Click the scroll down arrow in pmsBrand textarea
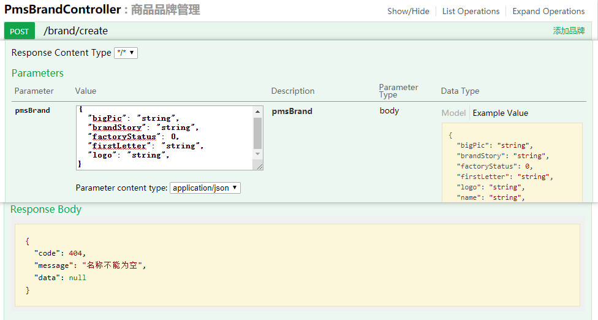Viewport: 598px width, 320px height. click(258, 154)
